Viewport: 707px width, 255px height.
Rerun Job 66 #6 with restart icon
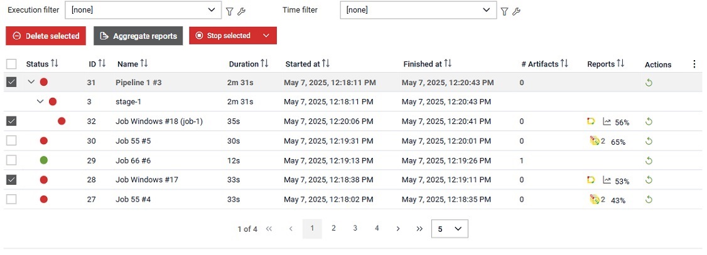coord(649,160)
